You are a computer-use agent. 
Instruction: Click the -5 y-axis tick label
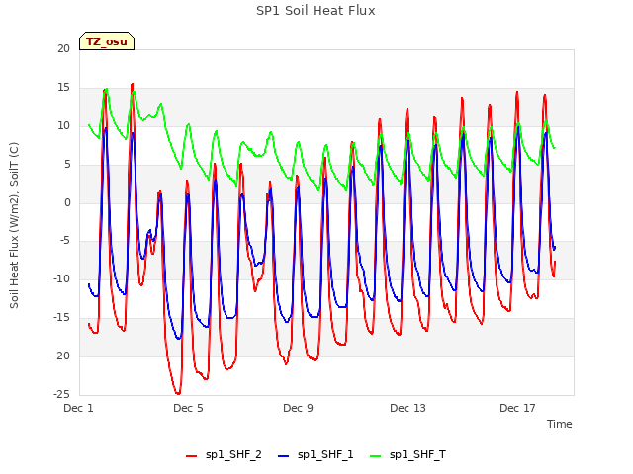pos(65,241)
